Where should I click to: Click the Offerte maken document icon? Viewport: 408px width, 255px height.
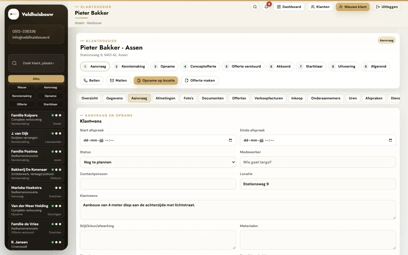(187, 81)
